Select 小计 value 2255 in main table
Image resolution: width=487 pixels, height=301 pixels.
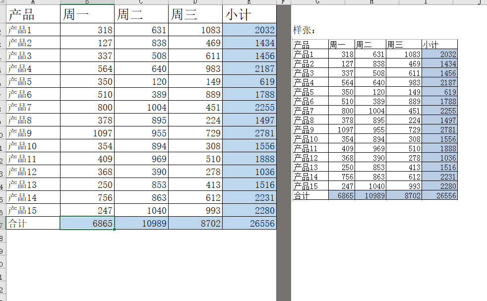point(249,107)
